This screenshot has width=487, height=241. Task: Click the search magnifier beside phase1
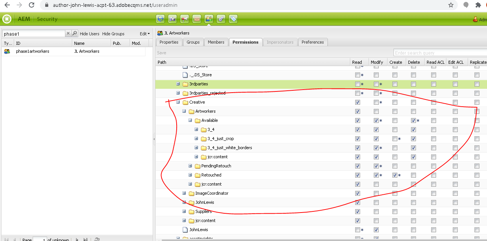pyautogui.click(x=74, y=33)
